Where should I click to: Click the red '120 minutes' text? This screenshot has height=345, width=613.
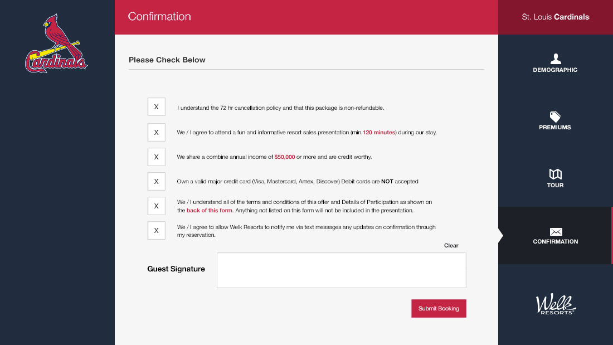click(x=379, y=133)
